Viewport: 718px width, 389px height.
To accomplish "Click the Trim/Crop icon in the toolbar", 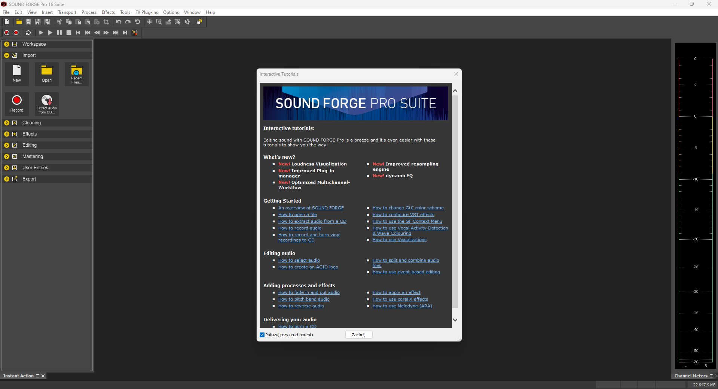I will (106, 22).
